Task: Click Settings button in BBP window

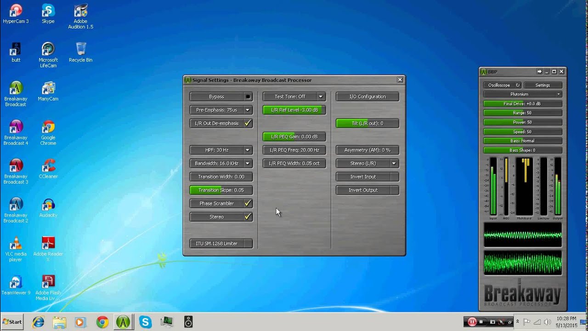Action: click(543, 85)
